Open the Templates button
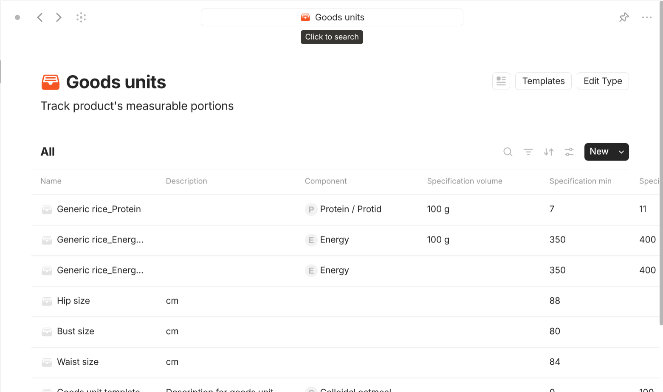Viewport: 663px width, 392px height. pyautogui.click(x=543, y=81)
